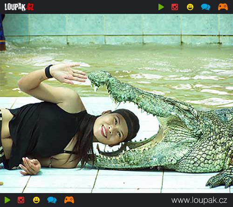Click the woman's raised open hand
233x207 pixels.
(x=69, y=73)
